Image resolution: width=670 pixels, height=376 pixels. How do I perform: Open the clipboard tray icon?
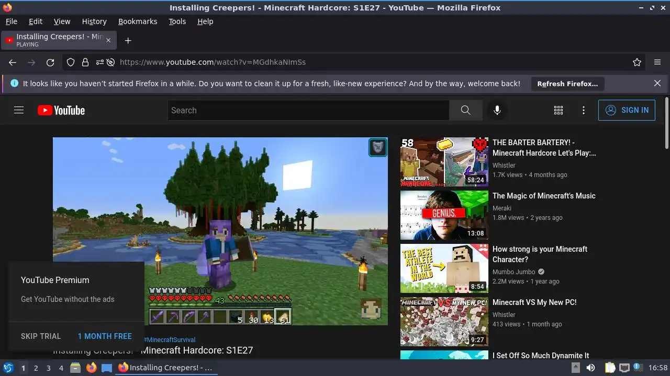tap(610, 368)
